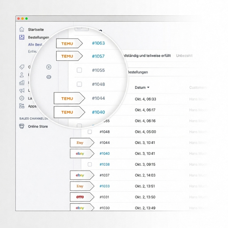Screen dimensions: 228x228
Task: Click ebay badge beside order #1037
Action: tap(82, 175)
